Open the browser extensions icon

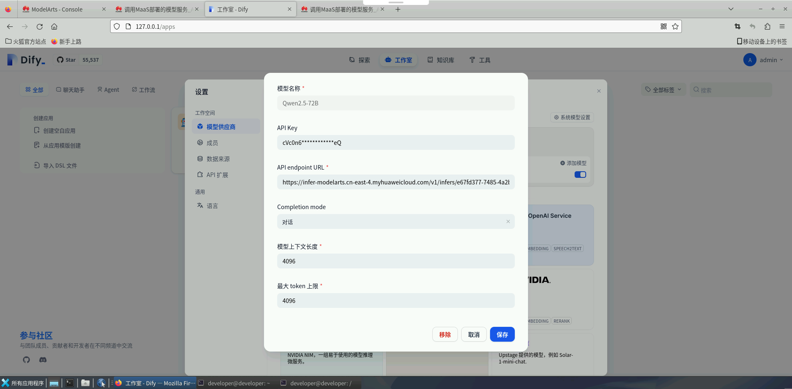point(767,26)
